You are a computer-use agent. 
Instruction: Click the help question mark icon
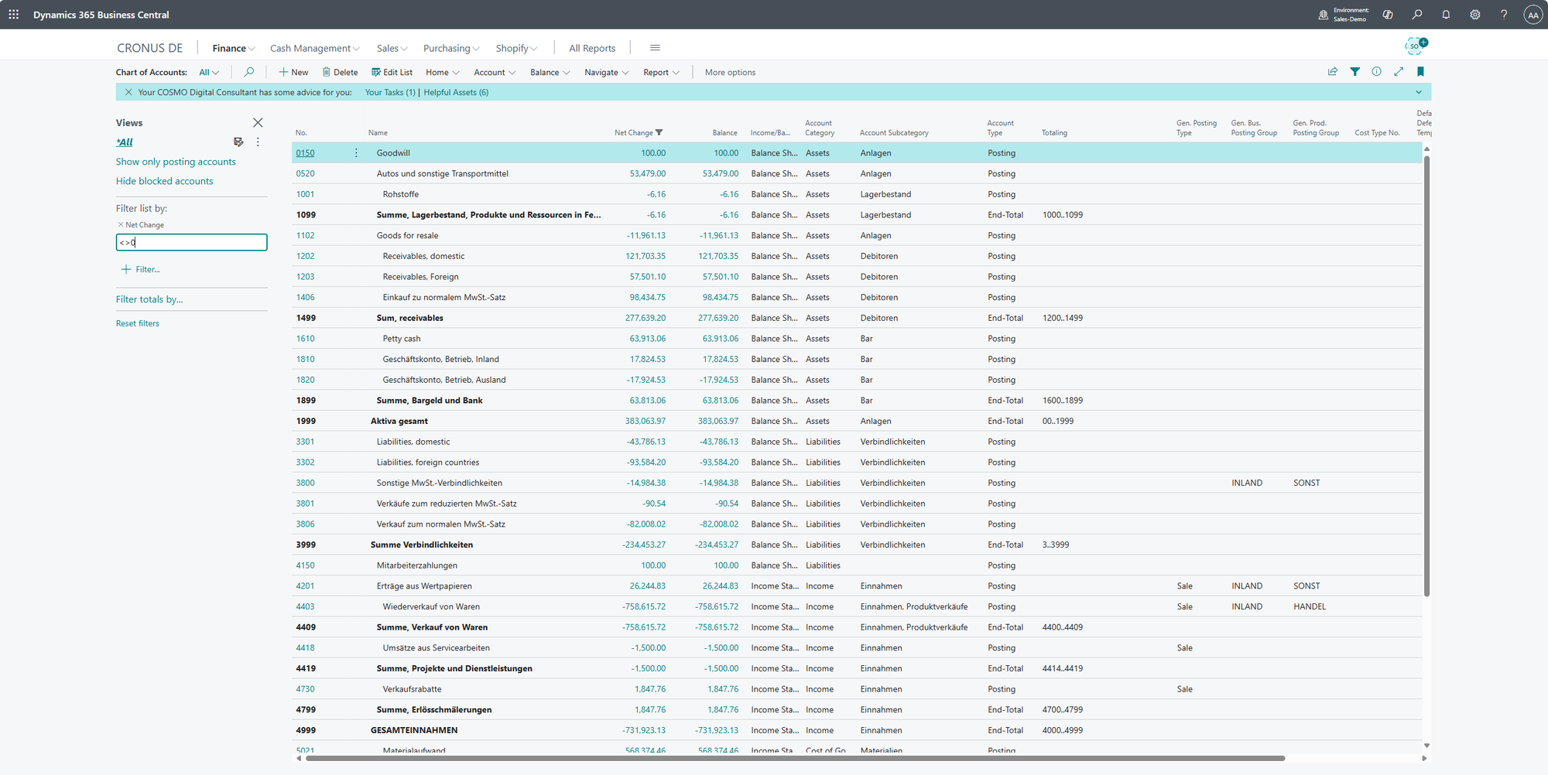tap(1504, 15)
